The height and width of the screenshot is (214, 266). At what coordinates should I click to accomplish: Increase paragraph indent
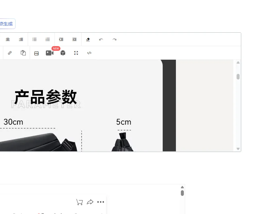point(61,40)
